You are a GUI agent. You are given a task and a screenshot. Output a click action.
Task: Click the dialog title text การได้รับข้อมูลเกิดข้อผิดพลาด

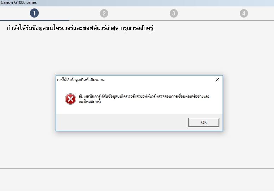click(81, 80)
